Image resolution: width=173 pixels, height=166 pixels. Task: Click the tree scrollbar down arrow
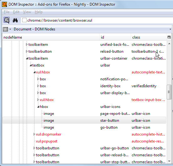pos(169,161)
